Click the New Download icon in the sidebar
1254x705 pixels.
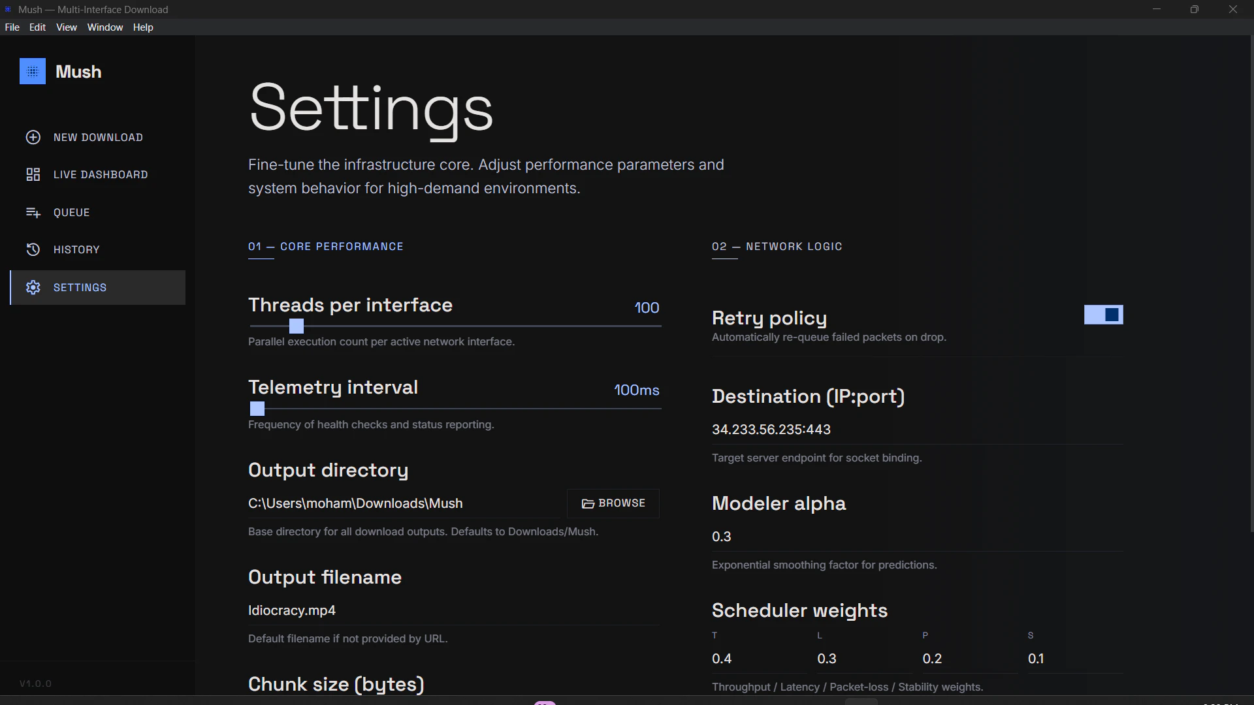33,137
